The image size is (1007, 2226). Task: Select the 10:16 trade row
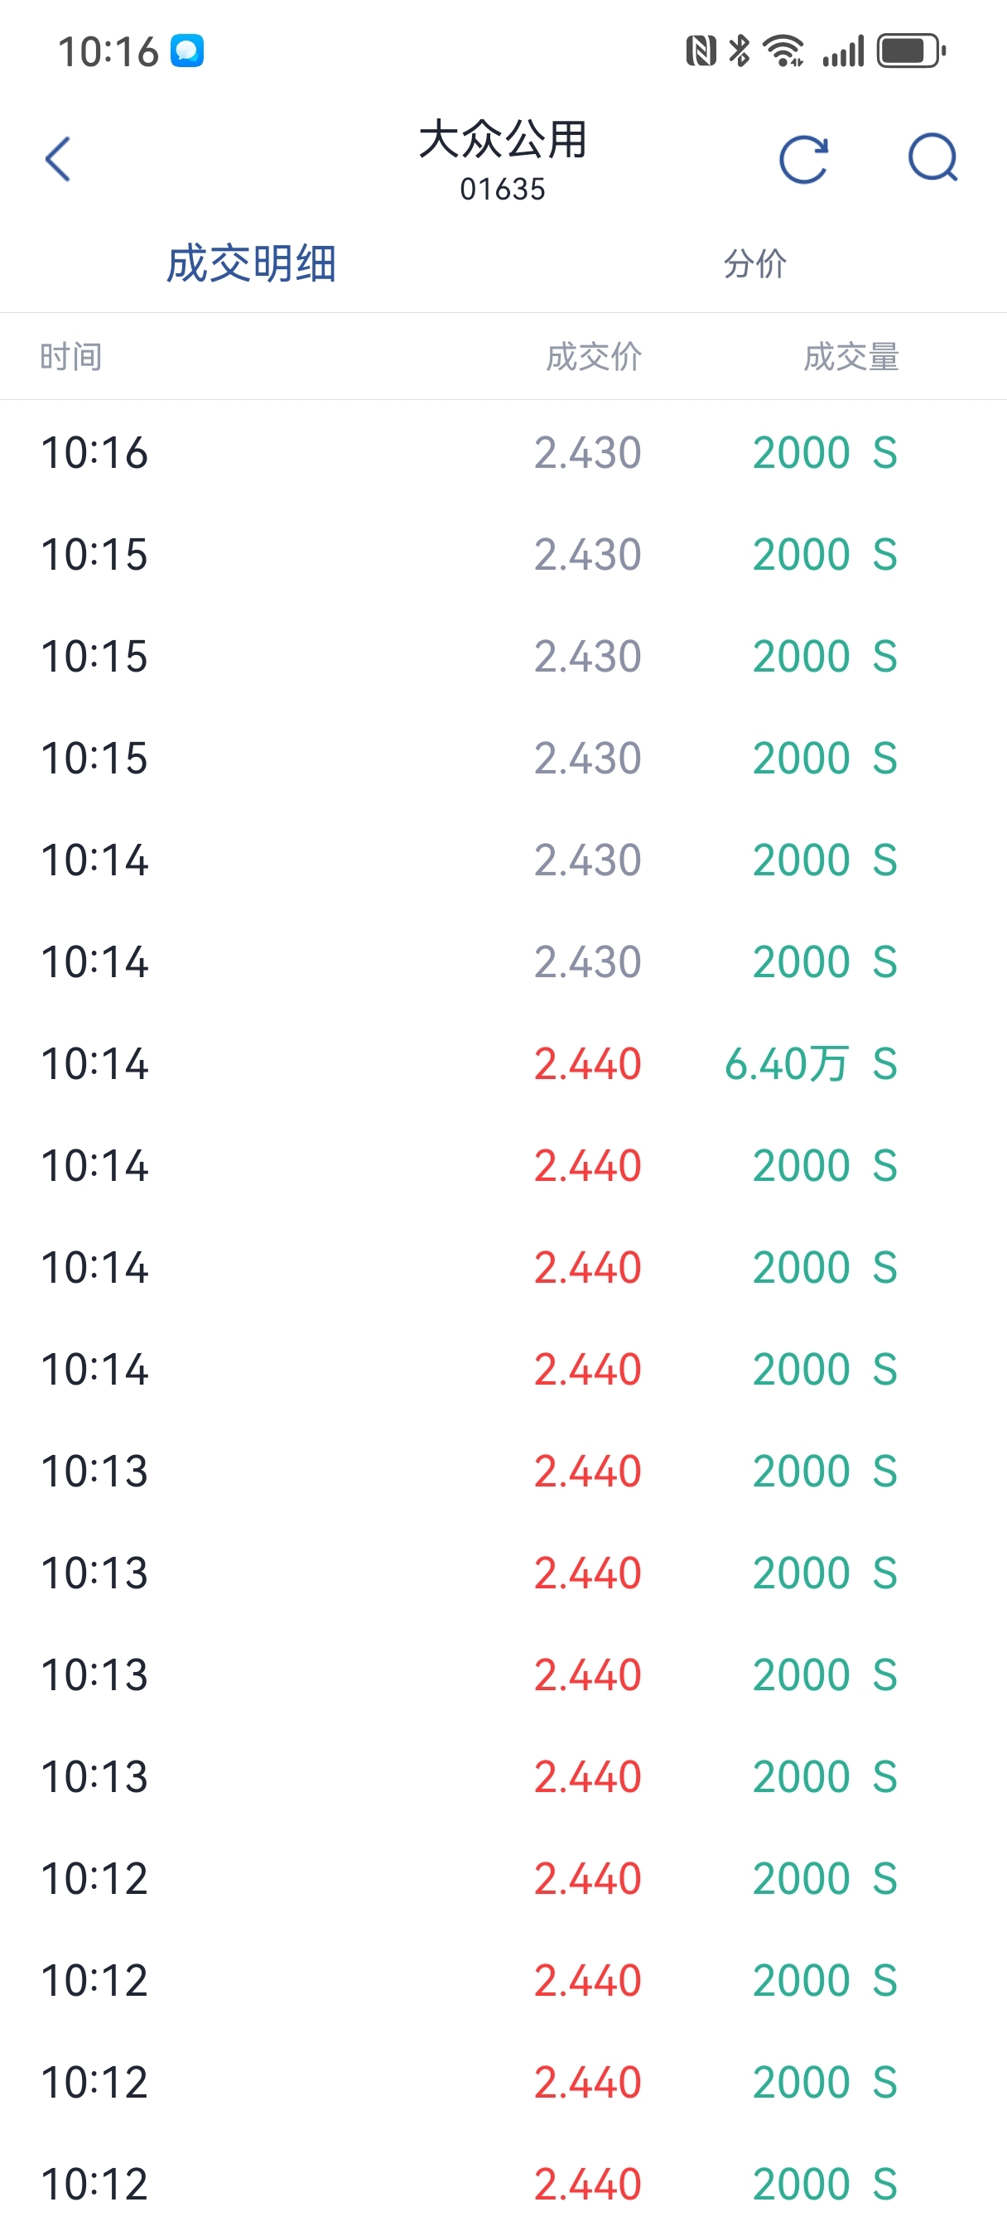(503, 452)
